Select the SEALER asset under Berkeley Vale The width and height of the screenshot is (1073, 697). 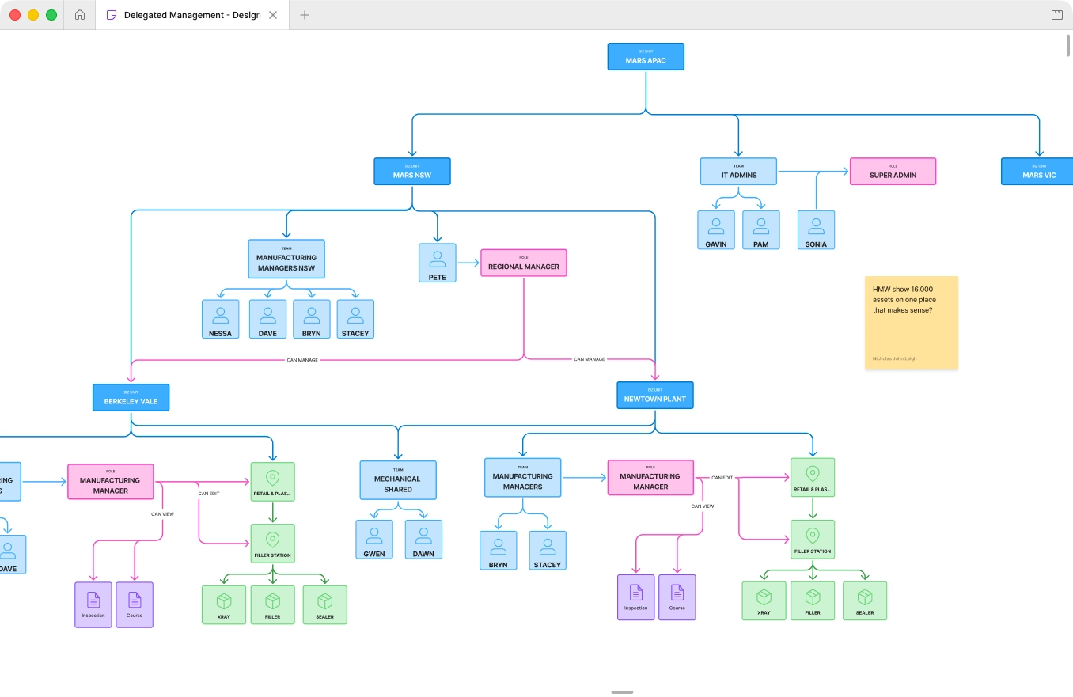pyautogui.click(x=324, y=604)
